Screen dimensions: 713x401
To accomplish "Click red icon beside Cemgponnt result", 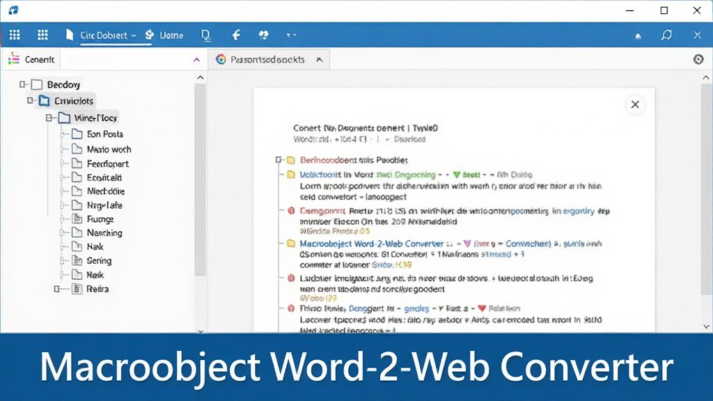I will (x=291, y=211).
